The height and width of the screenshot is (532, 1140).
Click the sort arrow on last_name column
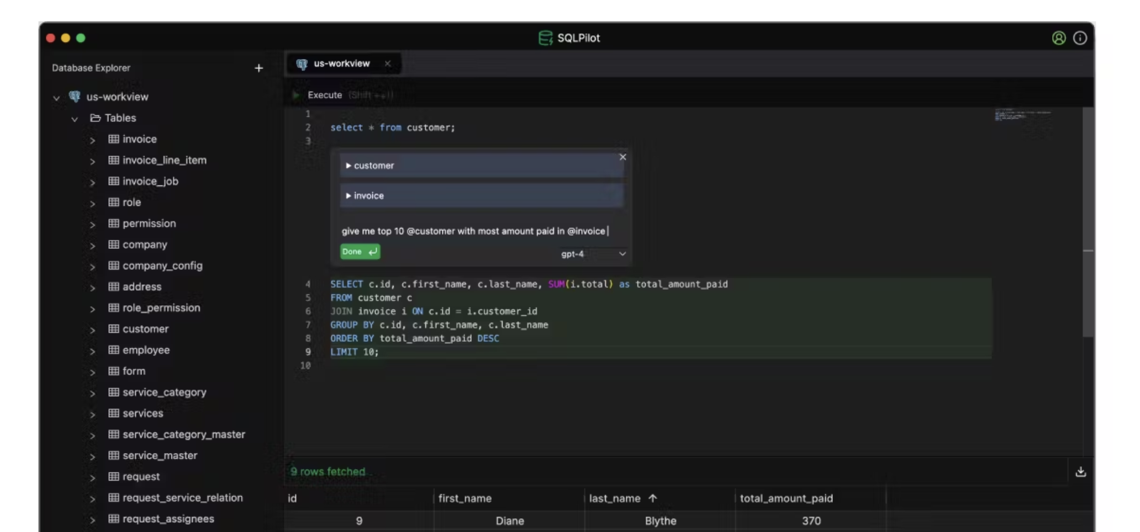(x=652, y=498)
